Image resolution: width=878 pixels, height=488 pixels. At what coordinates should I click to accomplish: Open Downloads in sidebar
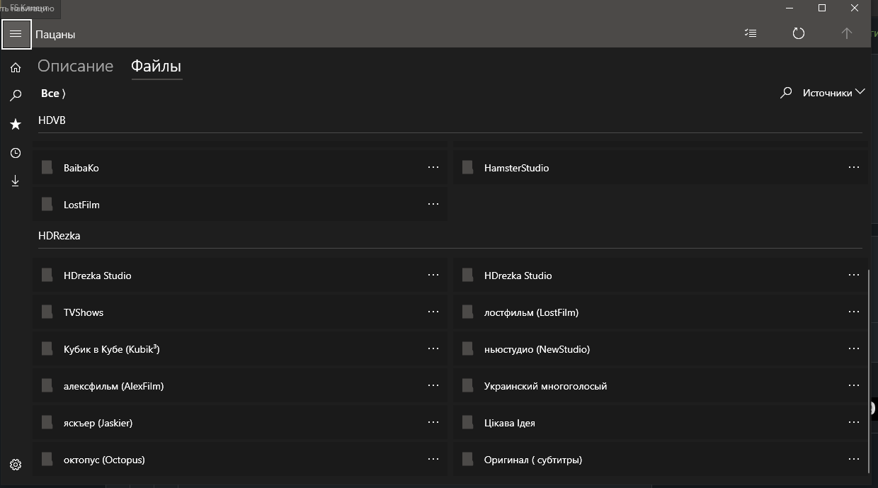16,181
